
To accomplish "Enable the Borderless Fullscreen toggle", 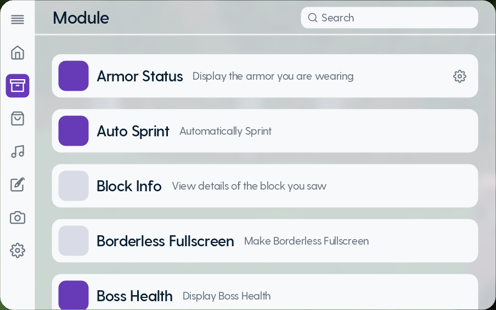I will 74,241.
